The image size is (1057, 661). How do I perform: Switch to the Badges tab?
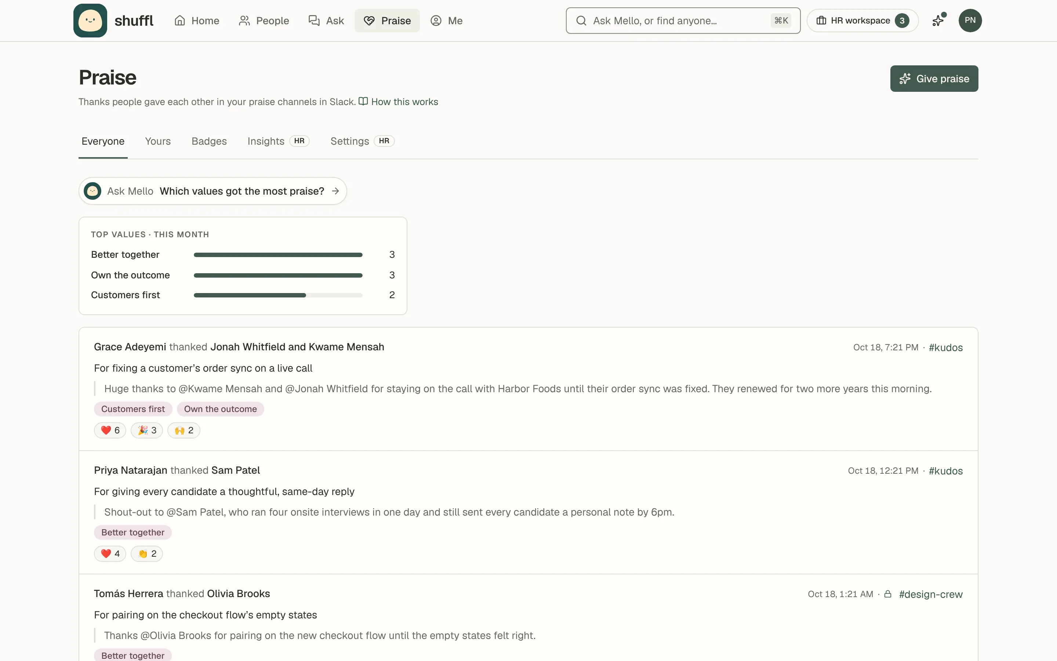[x=209, y=141]
